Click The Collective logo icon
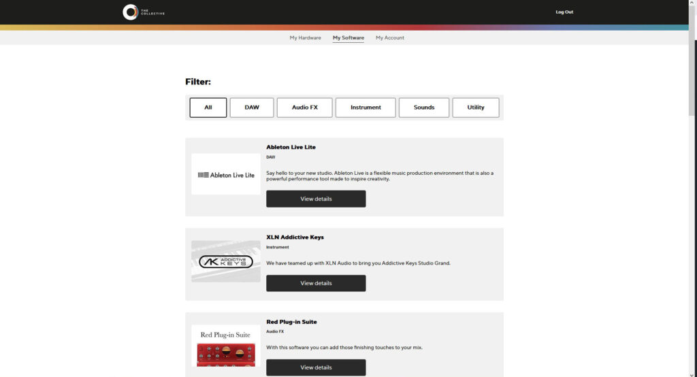Viewport: 697px width, 377px height. click(x=130, y=12)
